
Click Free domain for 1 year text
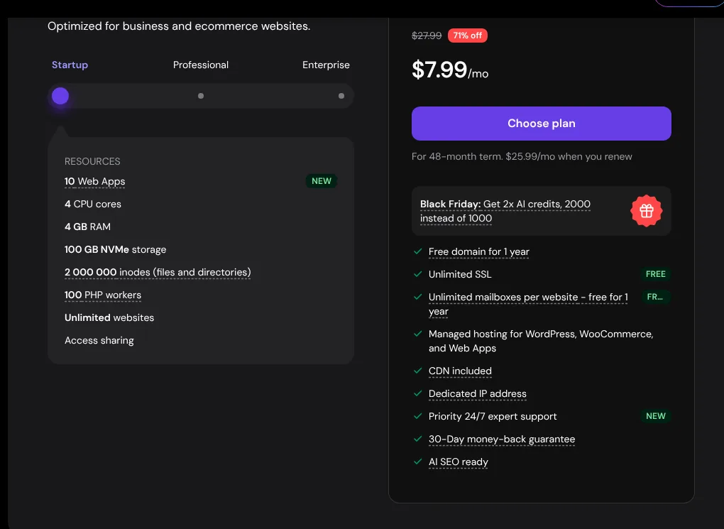coord(479,252)
